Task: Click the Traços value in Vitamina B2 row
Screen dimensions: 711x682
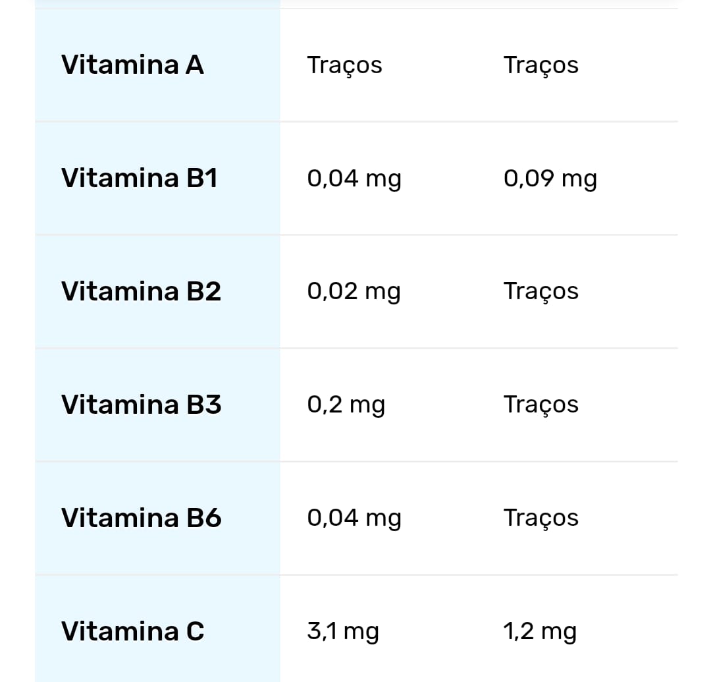Action: click(x=540, y=291)
